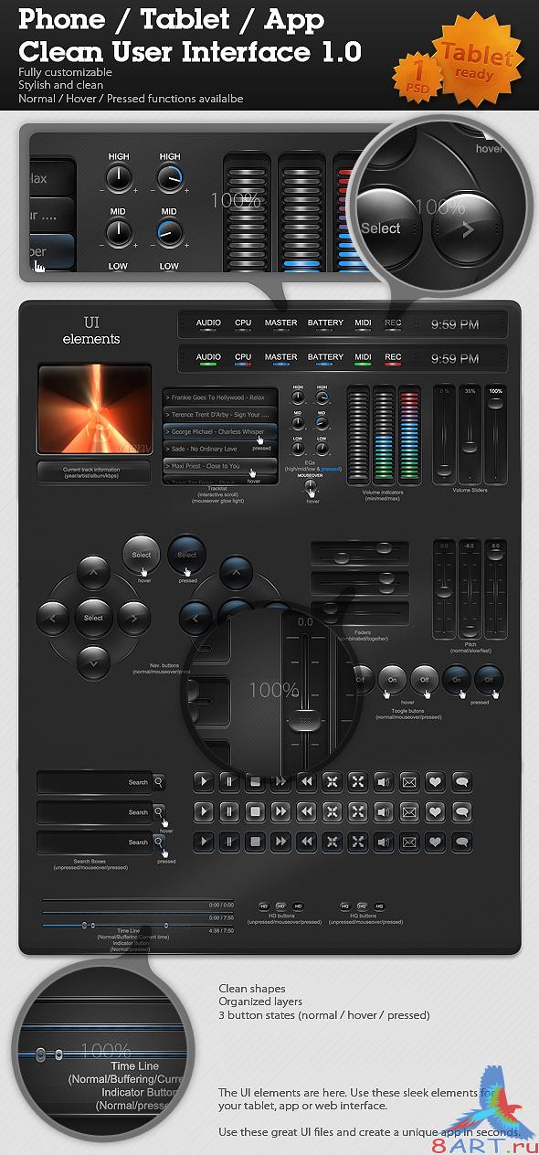Click the Play icon in the top media row
The image size is (539, 1155).
click(x=204, y=781)
